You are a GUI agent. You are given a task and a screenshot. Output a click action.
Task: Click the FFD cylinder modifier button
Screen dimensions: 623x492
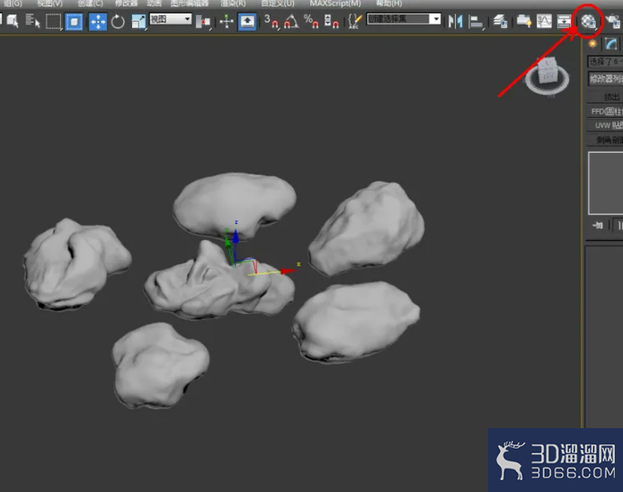pos(605,112)
